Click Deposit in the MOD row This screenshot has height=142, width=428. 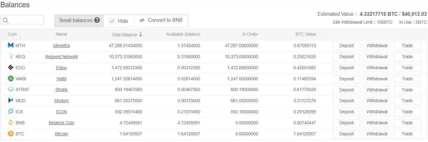(346, 101)
